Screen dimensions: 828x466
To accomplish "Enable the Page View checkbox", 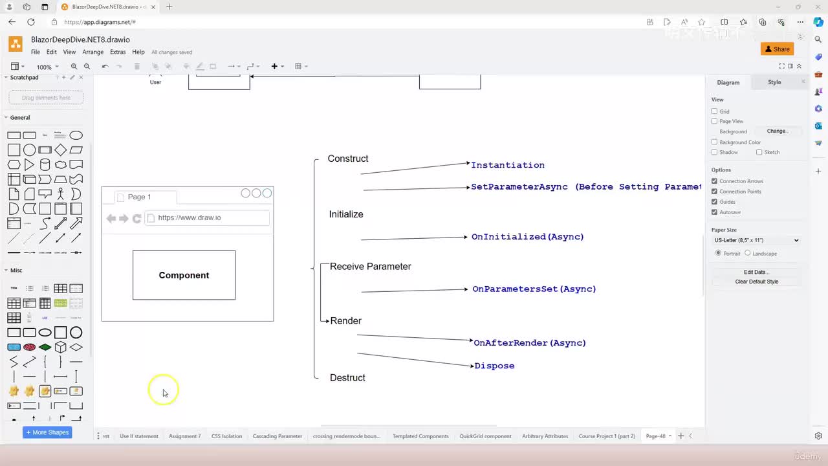I will coord(714,121).
